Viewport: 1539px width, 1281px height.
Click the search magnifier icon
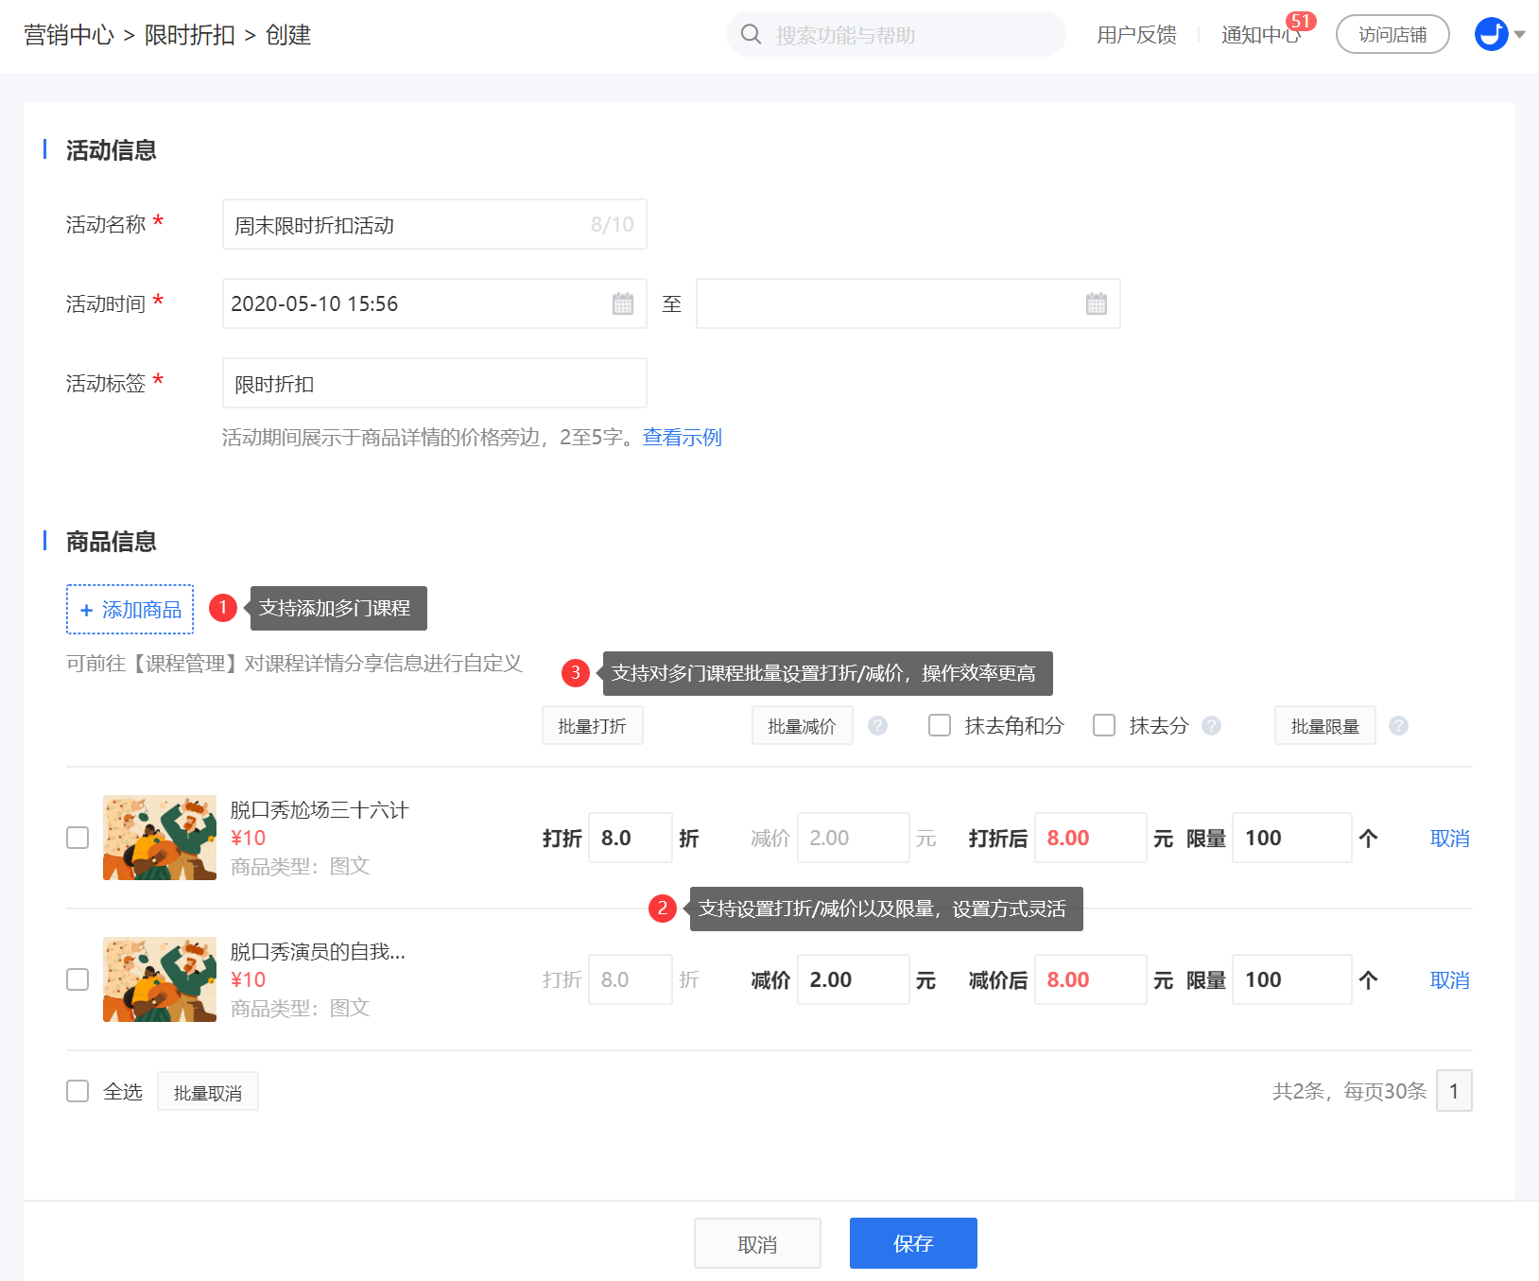click(x=751, y=35)
